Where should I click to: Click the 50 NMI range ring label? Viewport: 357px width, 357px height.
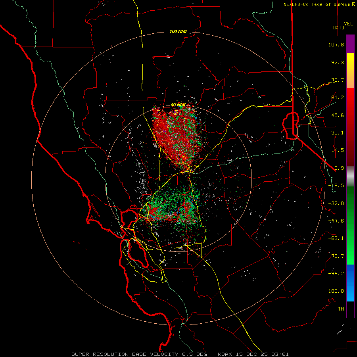(x=178, y=105)
